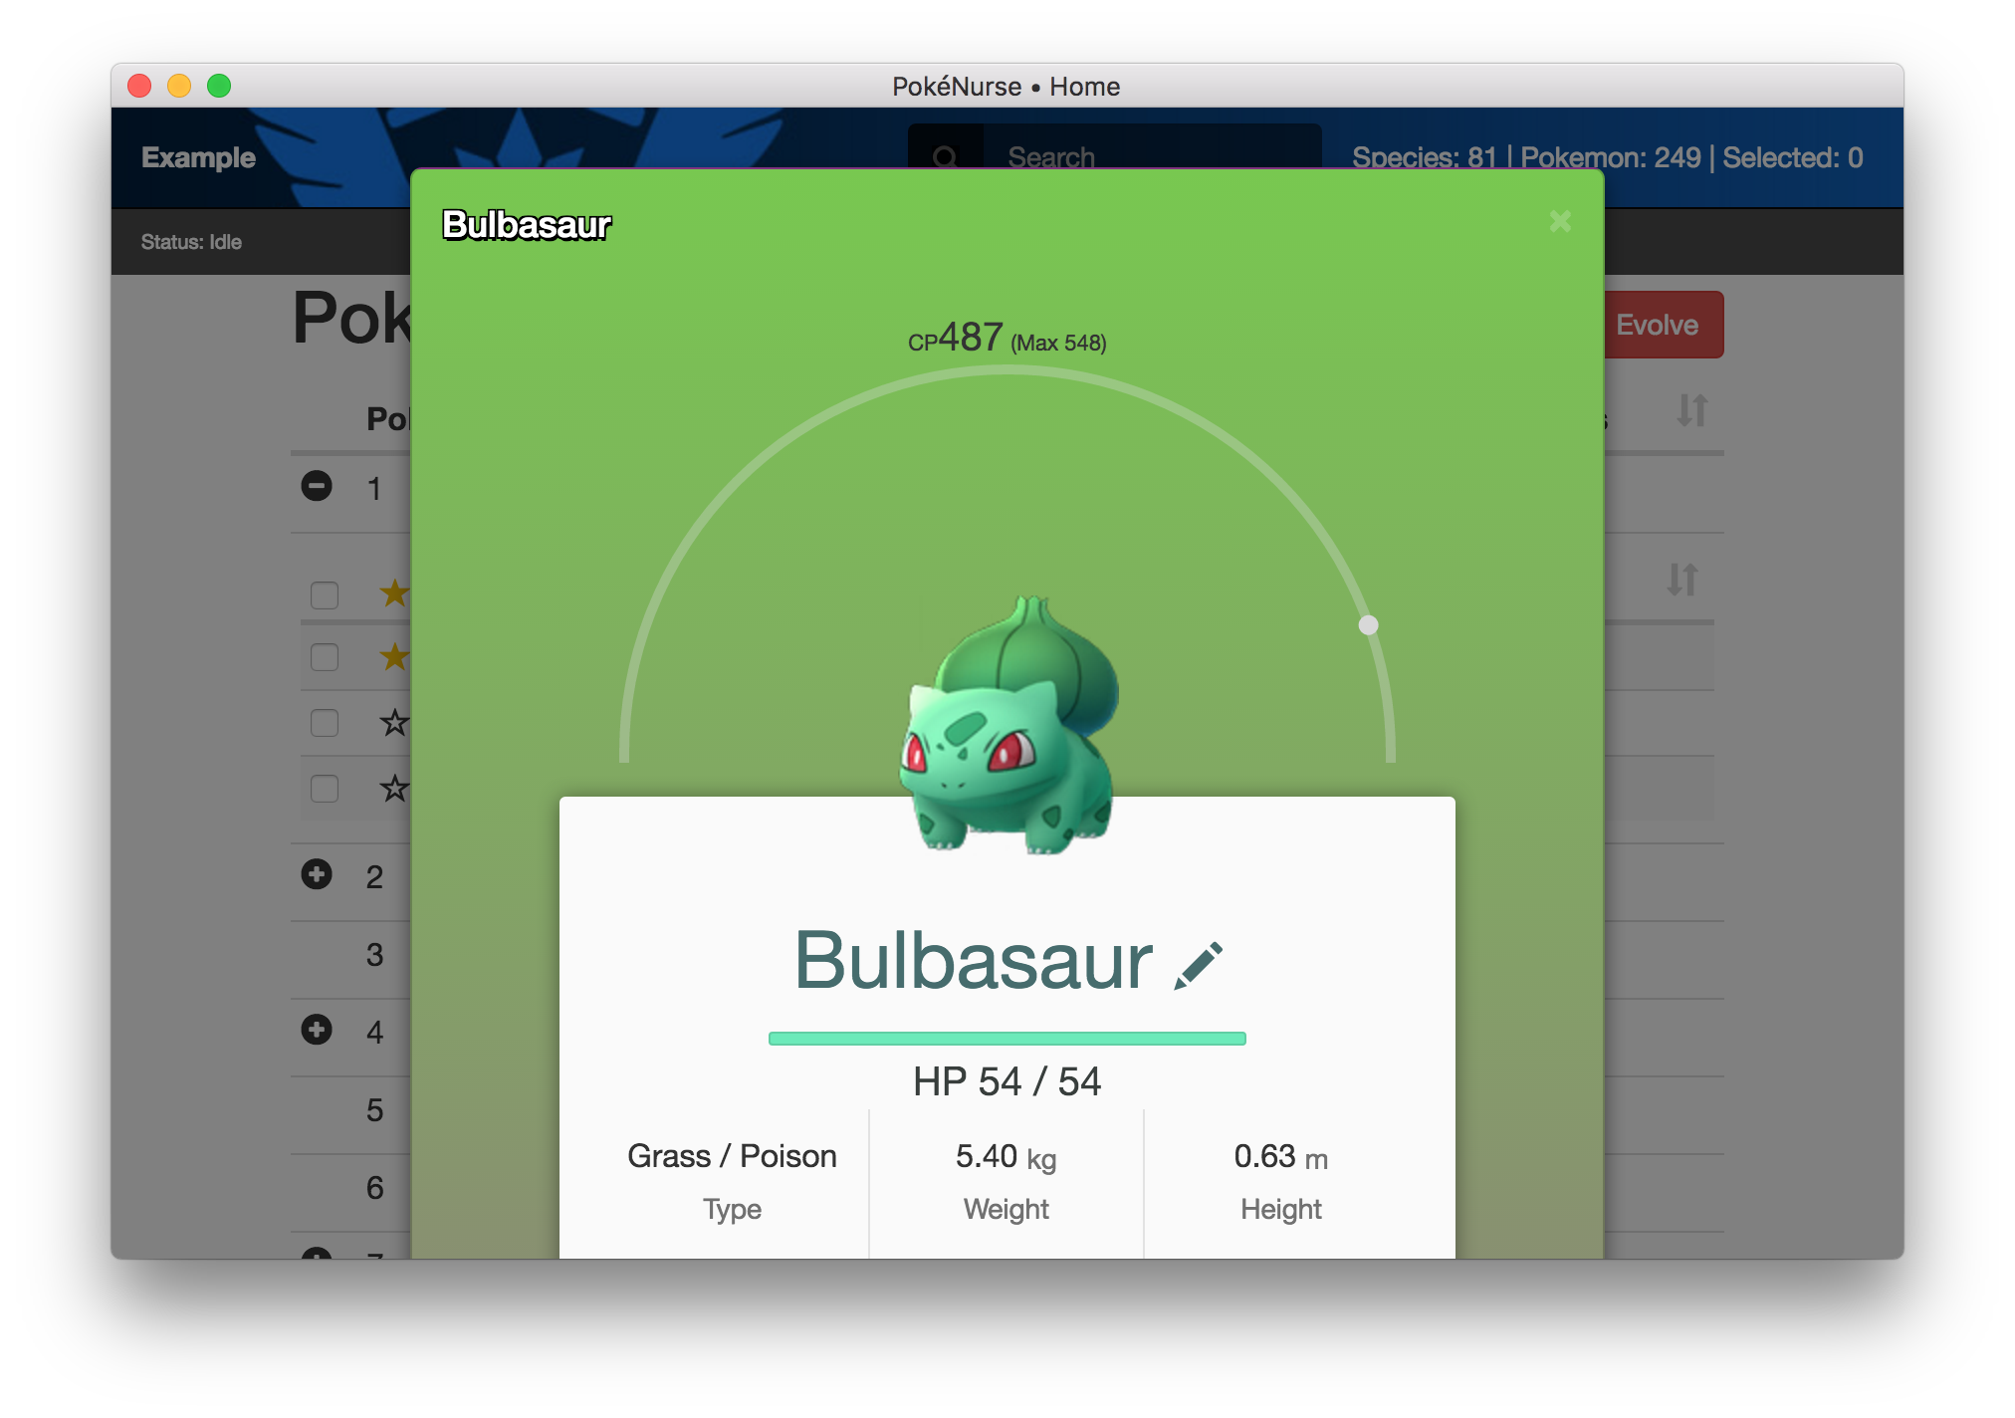Image resolution: width=2015 pixels, height=1418 pixels.
Task: Toggle favorite on the first gold star
Action: pos(395,593)
